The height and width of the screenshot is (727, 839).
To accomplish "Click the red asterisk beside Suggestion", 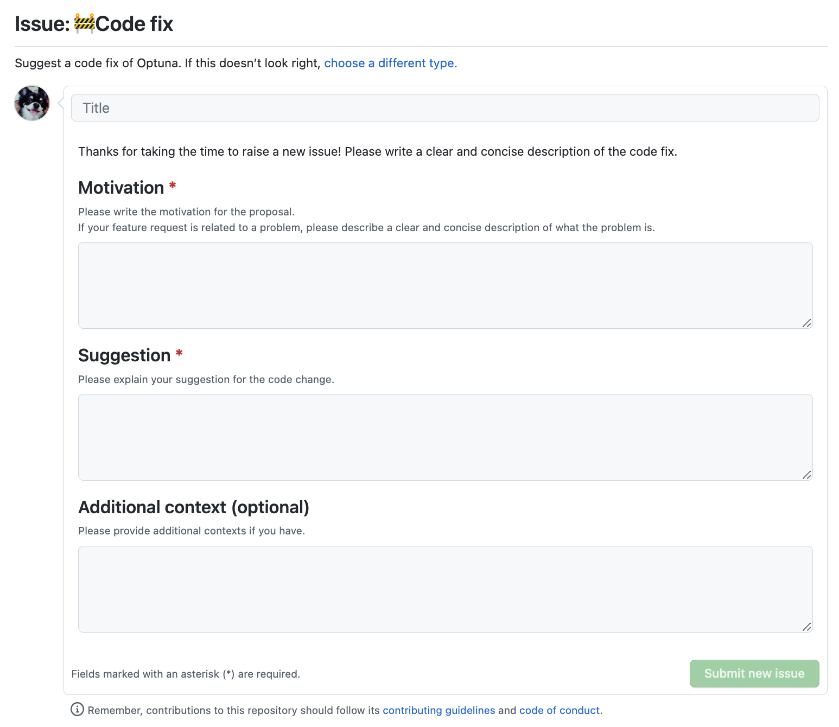I will 179,354.
